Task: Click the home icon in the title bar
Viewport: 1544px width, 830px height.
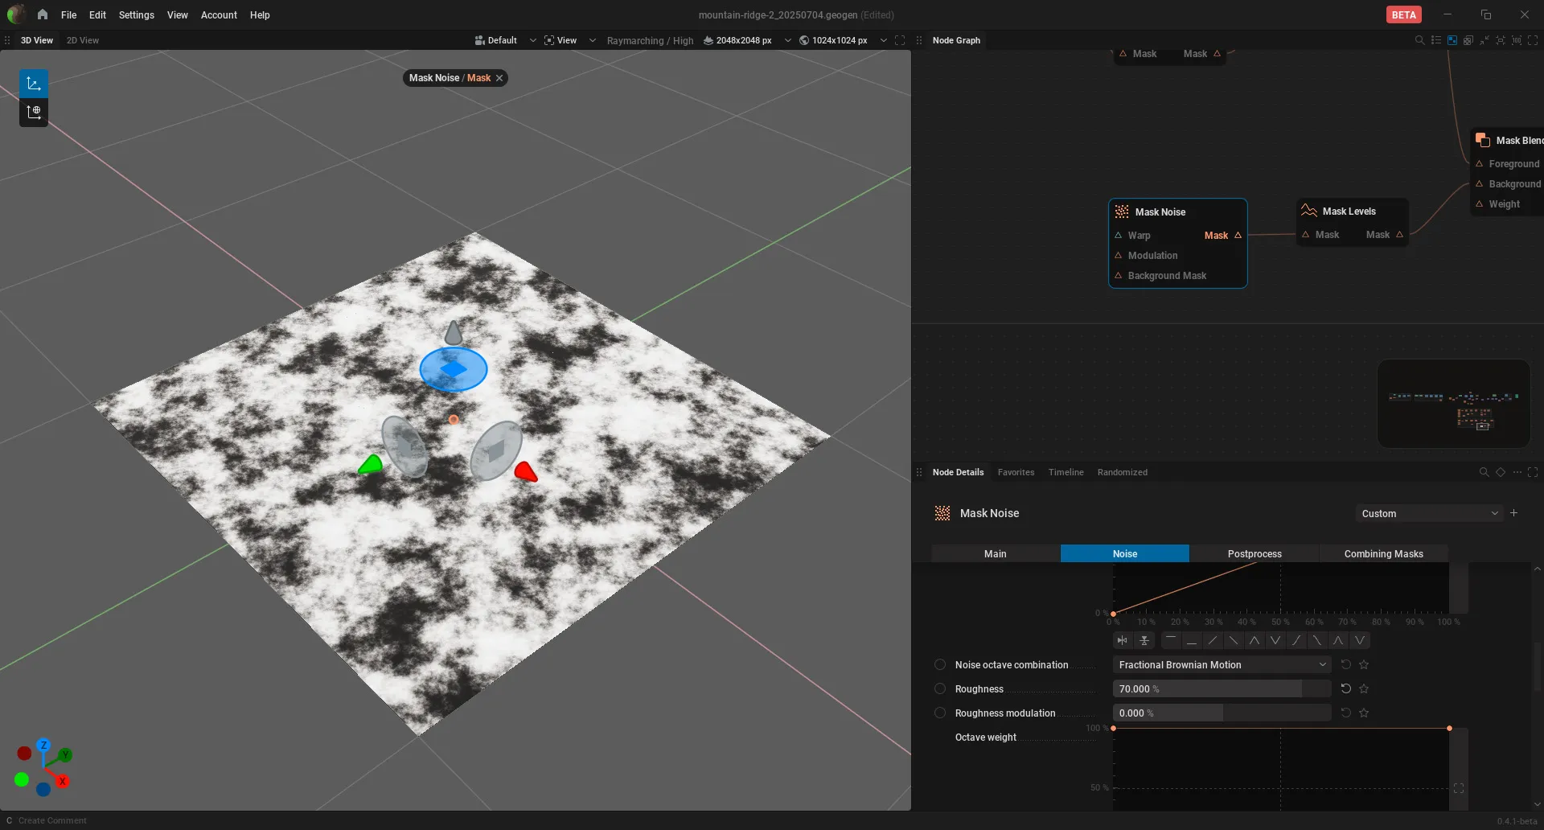Action: (43, 14)
